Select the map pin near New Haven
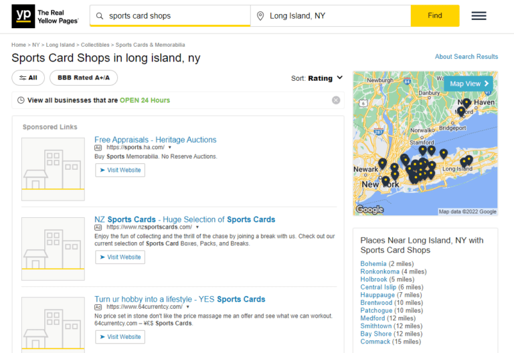 (x=466, y=103)
